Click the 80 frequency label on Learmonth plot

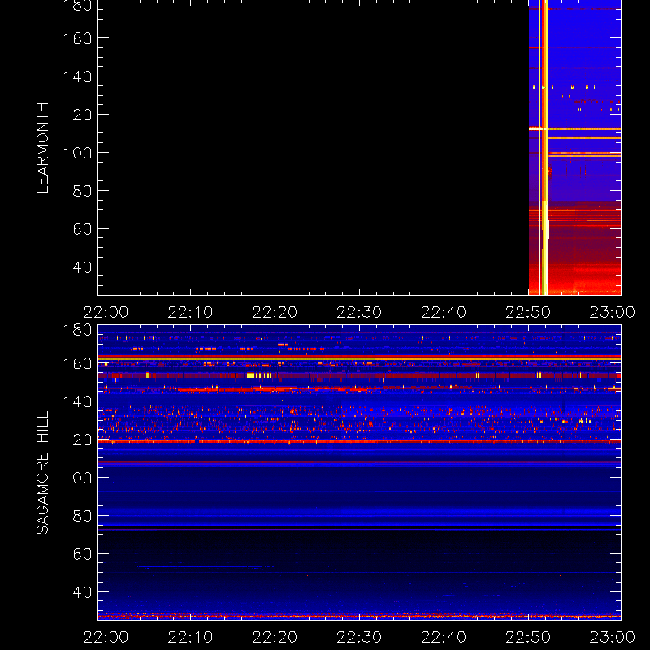point(82,191)
